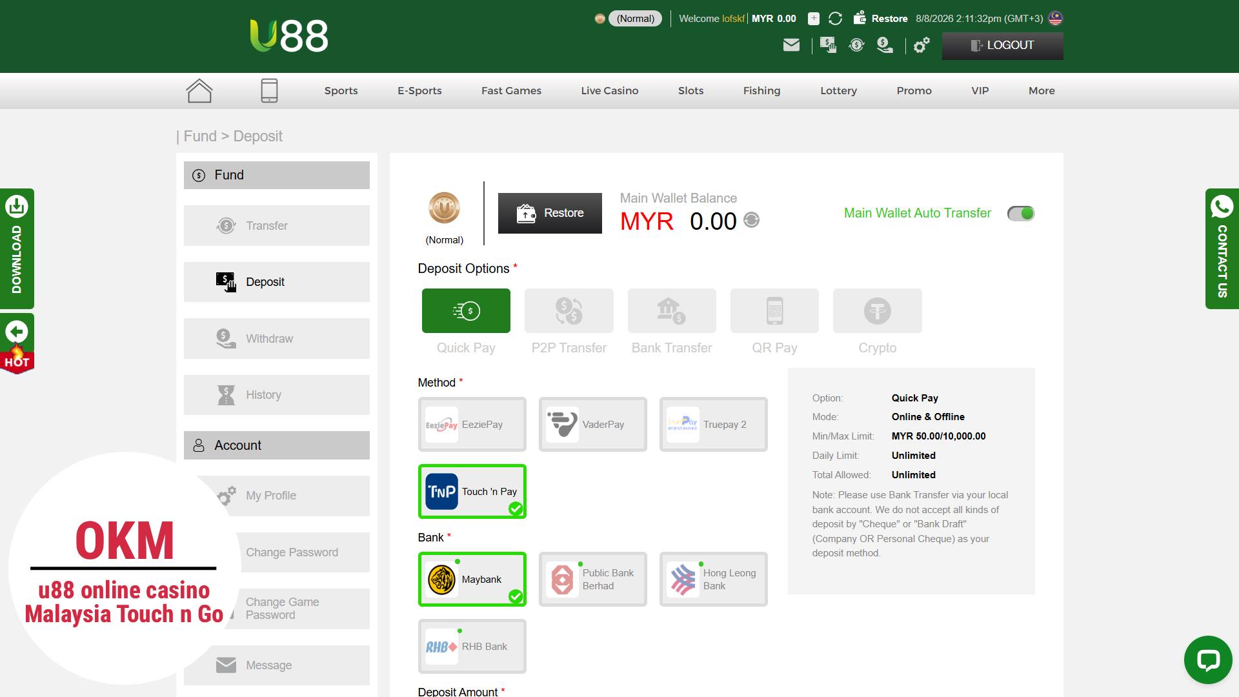The image size is (1239, 697).
Task: Collapse the Fund section header
Action: tap(276, 176)
